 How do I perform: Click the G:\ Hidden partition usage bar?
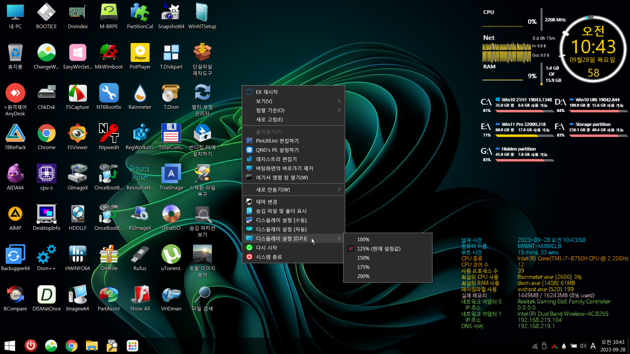pos(524,161)
